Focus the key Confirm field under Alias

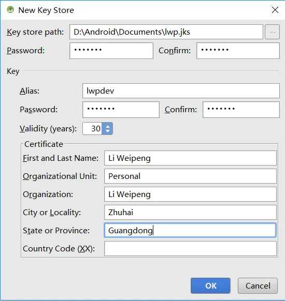click(241, 110)
